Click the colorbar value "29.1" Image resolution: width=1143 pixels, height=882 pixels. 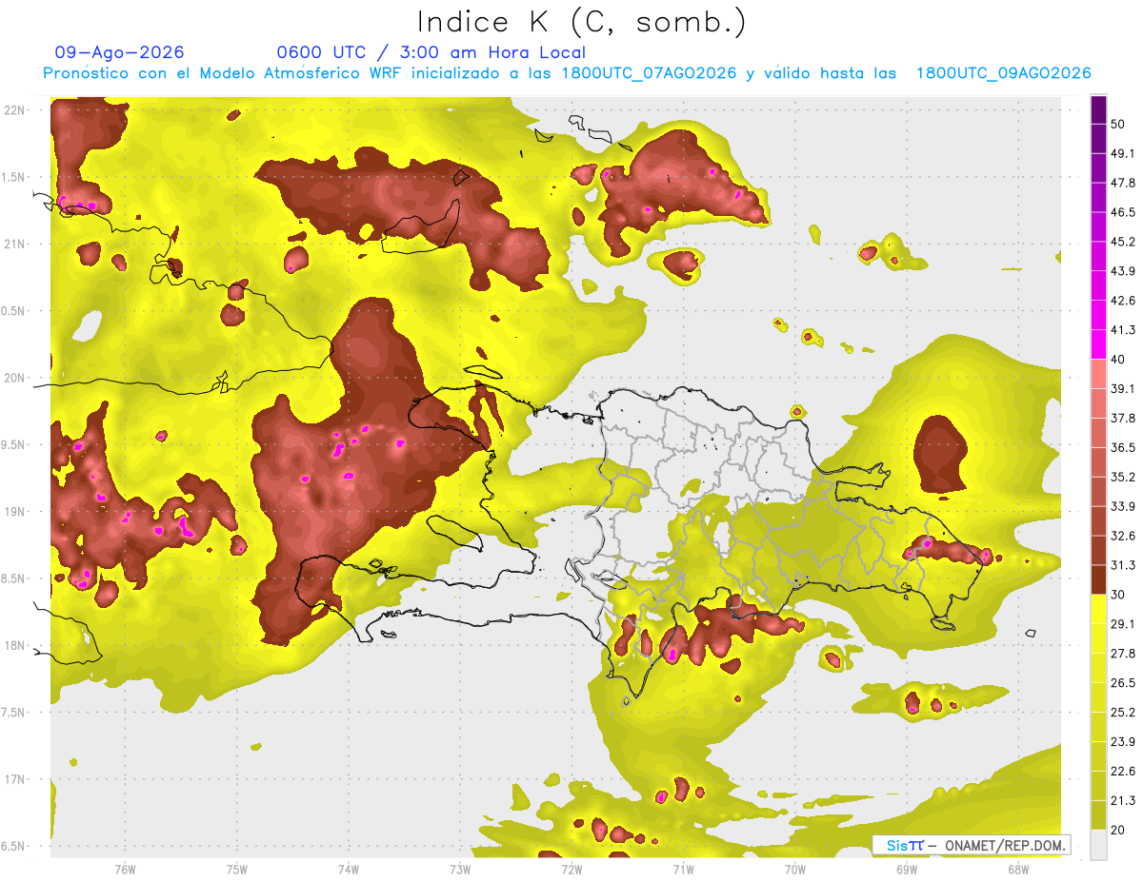point(1123,624)
